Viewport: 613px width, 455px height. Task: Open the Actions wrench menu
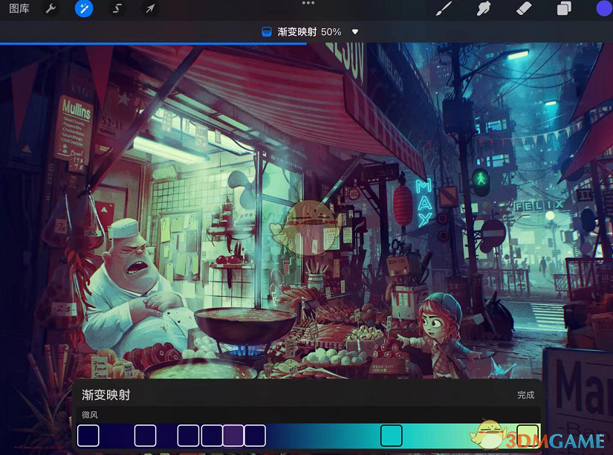51,10
